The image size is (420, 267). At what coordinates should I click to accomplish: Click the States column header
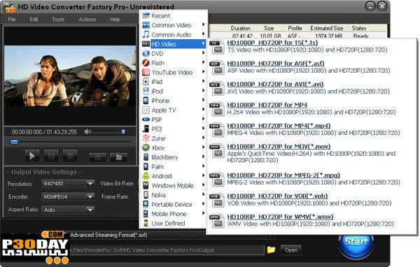[x=359, y=28]
